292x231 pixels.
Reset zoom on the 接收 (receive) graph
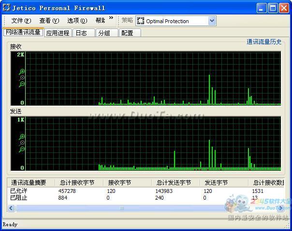(22, 78)
